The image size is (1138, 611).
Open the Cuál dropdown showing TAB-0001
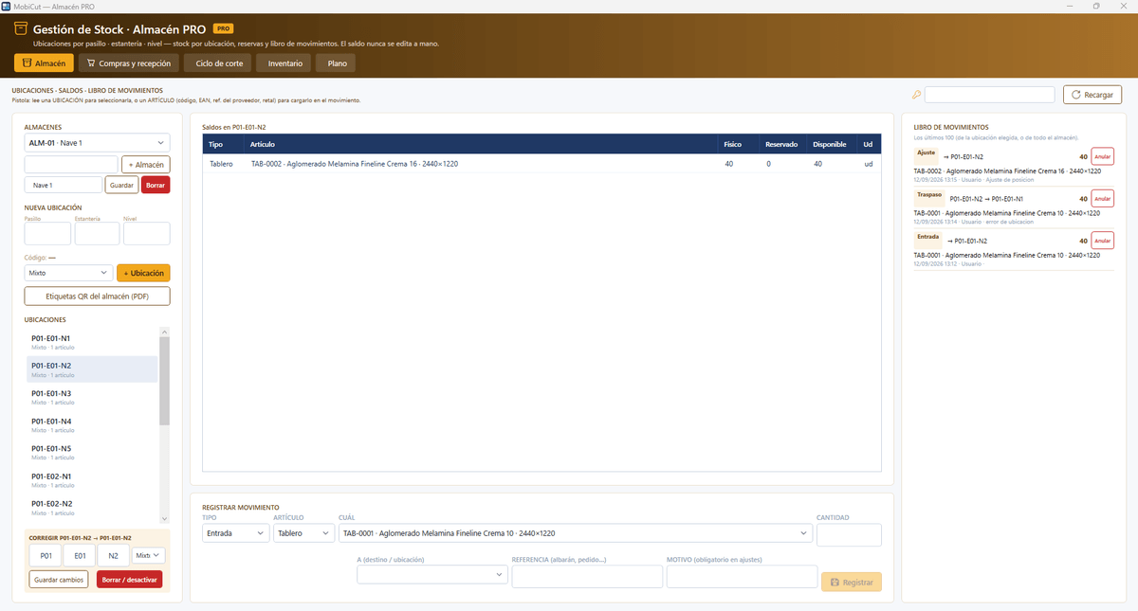576,533
